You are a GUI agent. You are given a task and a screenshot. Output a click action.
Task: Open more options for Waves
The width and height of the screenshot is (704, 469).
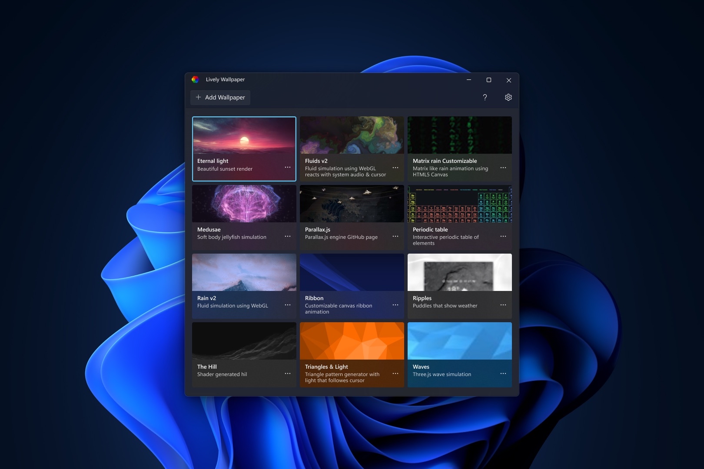[x=503, y=373]
